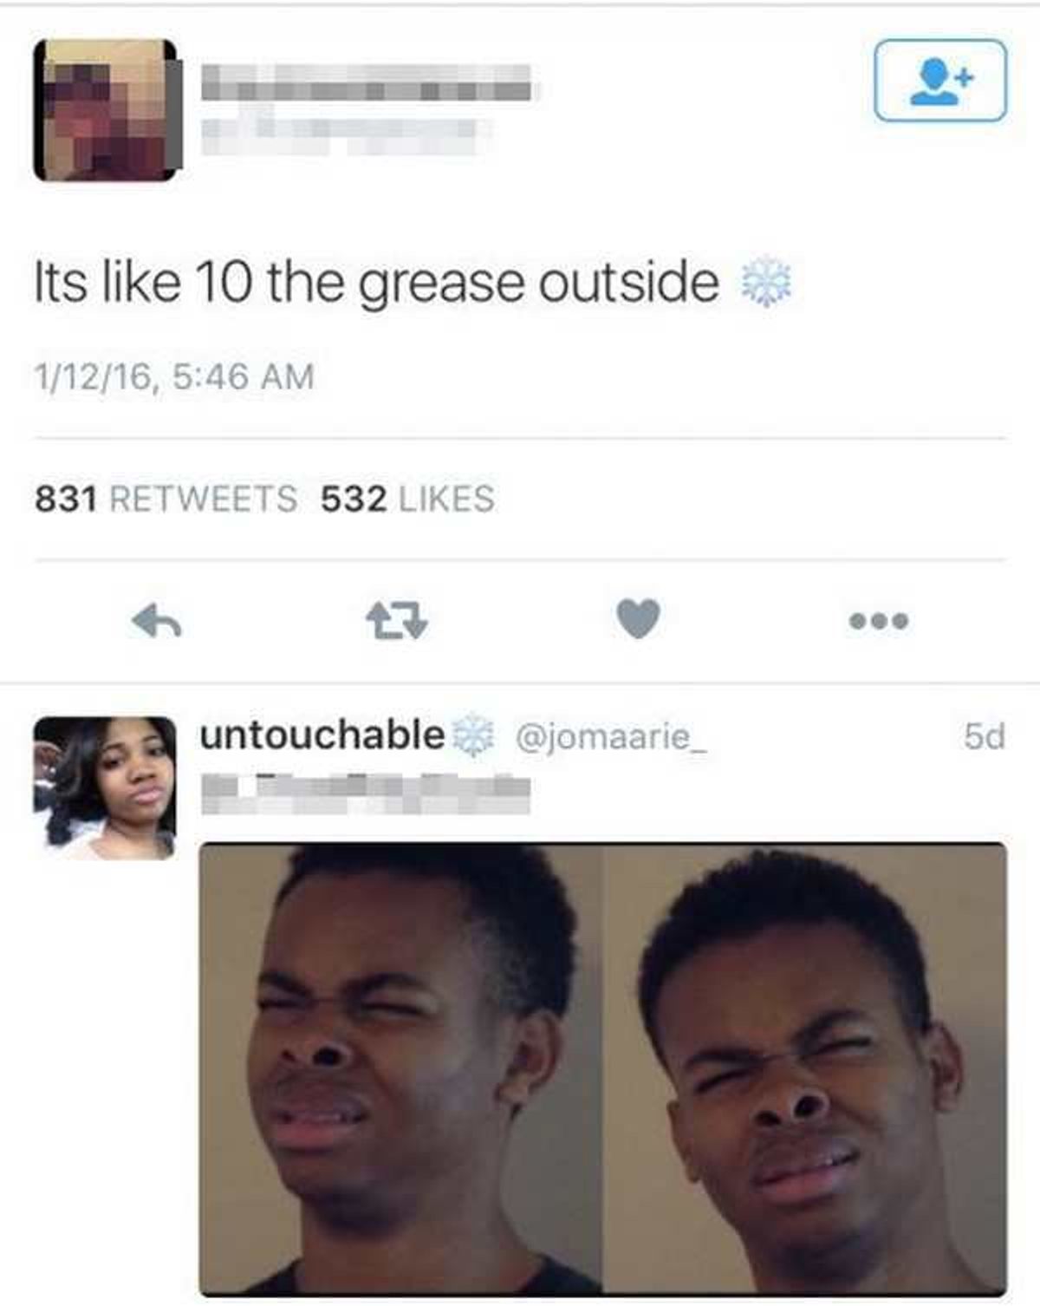Viewport: 1040px width, 1306px height.
Task: Open the pixelated profile picture of tweet author
Action: pyautogui.click(x=107, y=110)
